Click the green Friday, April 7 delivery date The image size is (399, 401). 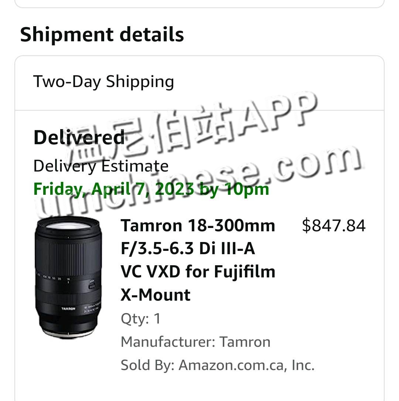(151, 189)
